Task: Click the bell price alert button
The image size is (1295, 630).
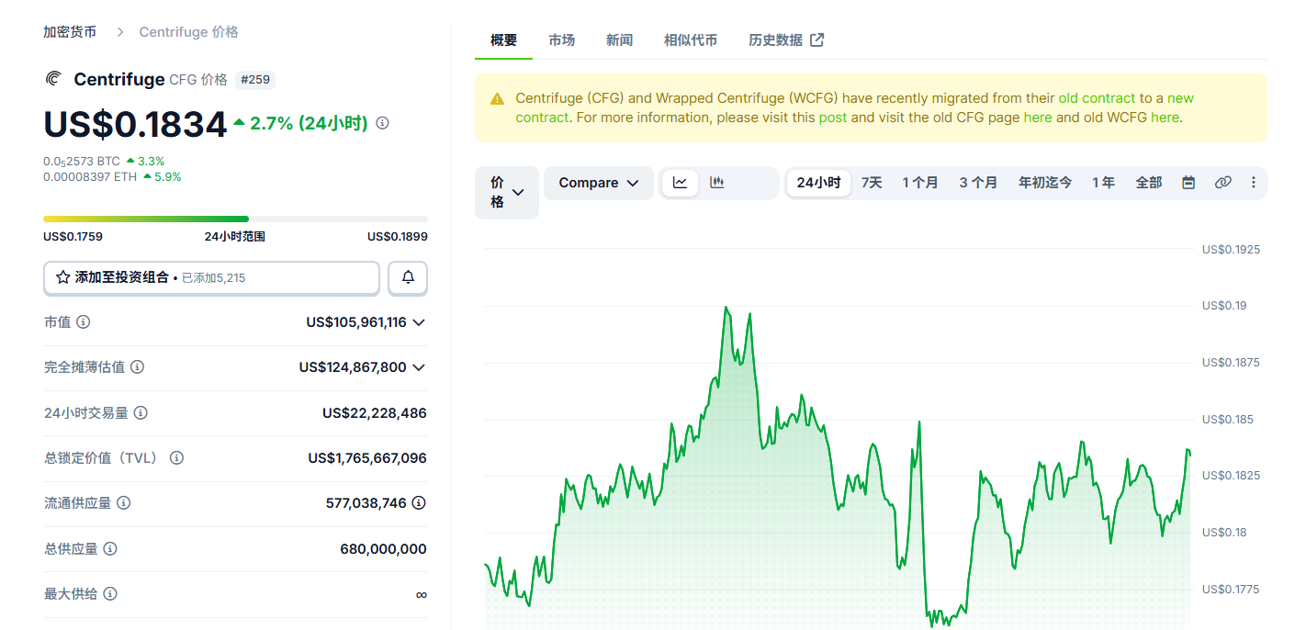Action: pos(408,277)
